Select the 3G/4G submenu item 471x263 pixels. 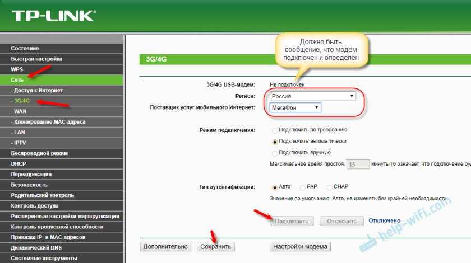click(x=61, y=101)
